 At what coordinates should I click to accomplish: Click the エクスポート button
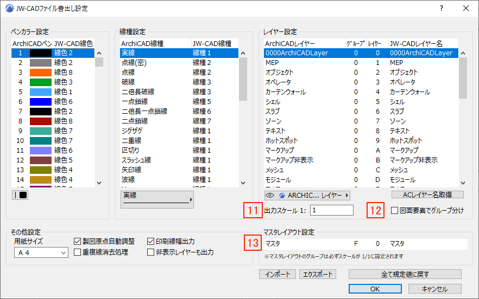pyautogui.click(x=318, y=274)
